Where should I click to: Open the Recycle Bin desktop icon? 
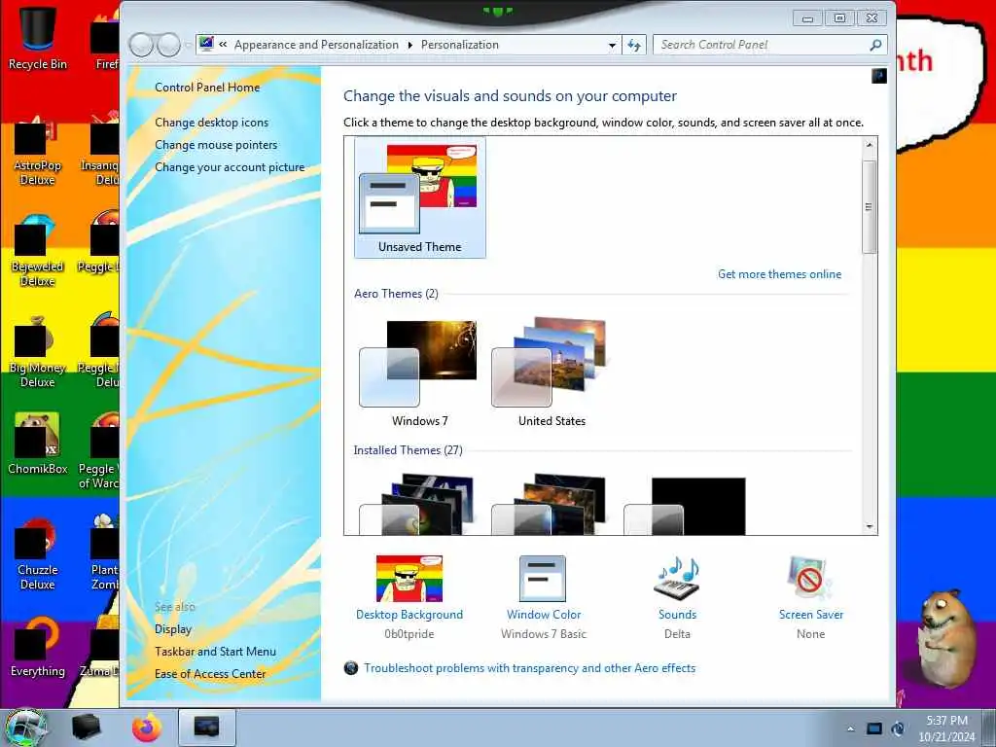[x=38, y=37]
